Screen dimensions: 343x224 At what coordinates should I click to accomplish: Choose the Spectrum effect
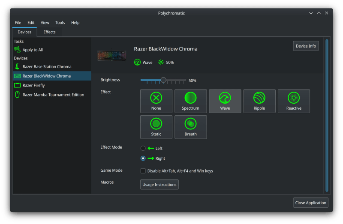(190, 101)
